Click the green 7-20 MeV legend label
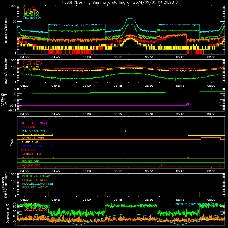This screenshot has width=228, height=228. click(31, 70)
